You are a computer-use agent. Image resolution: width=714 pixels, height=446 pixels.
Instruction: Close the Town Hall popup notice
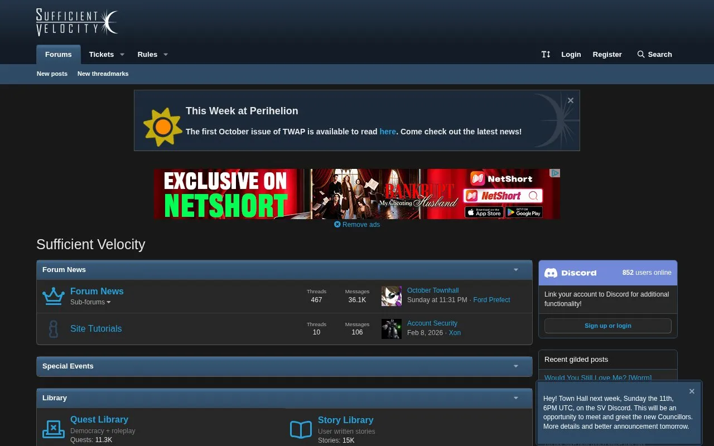[692, 391]
